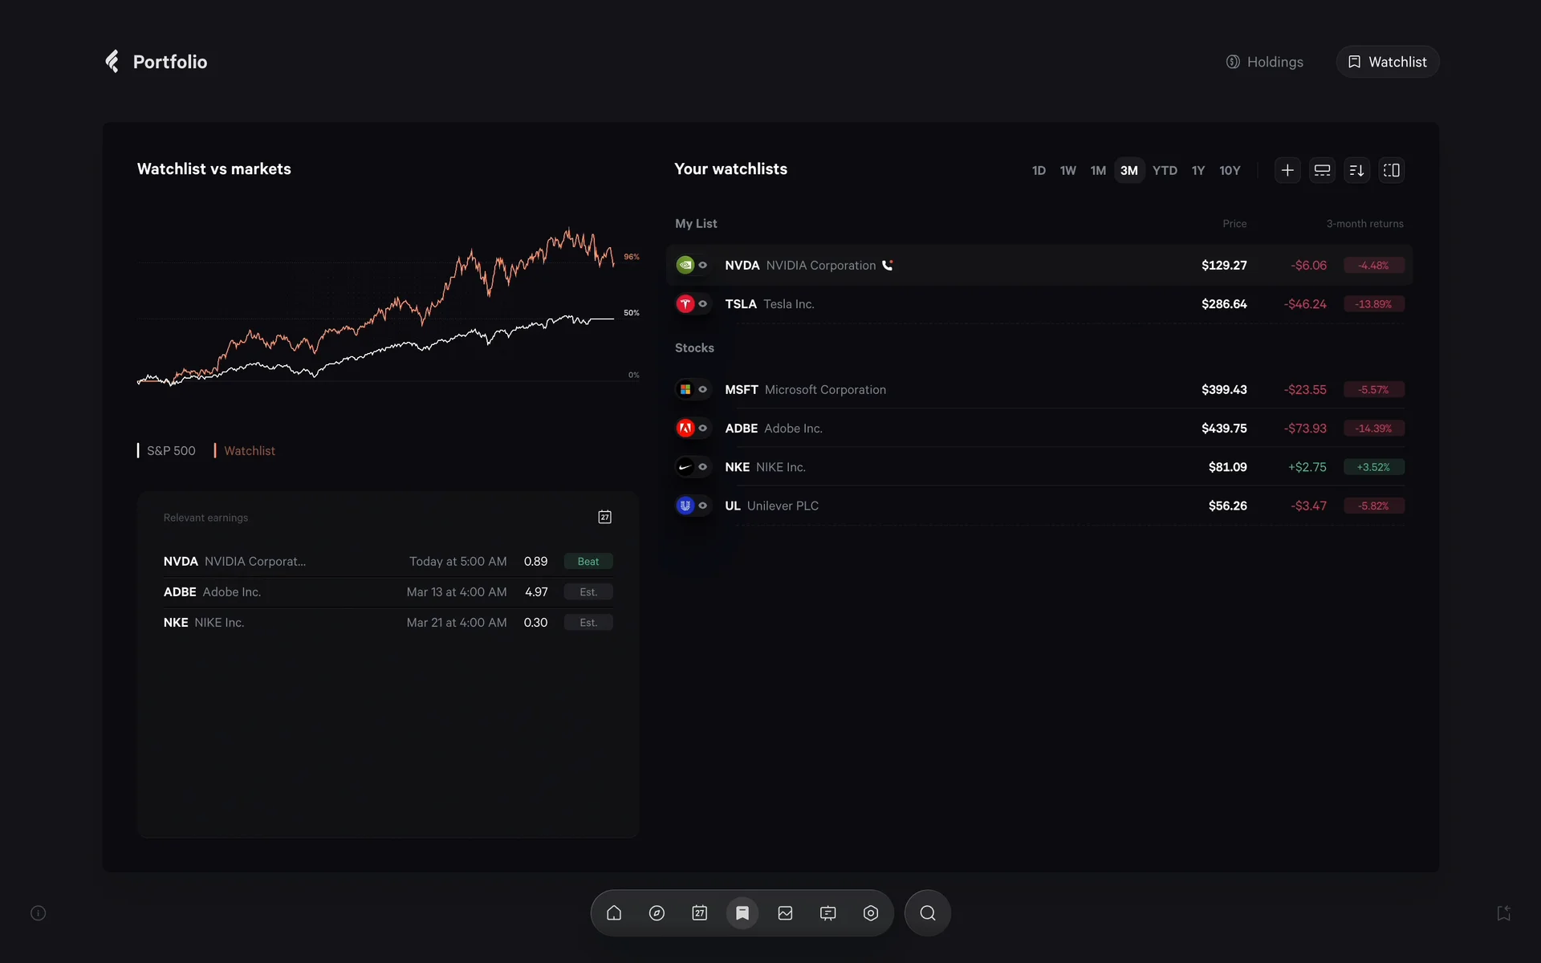Click the round search button
The width and height of the screenshot is (1541, 963).
click(x=927, y=912)
